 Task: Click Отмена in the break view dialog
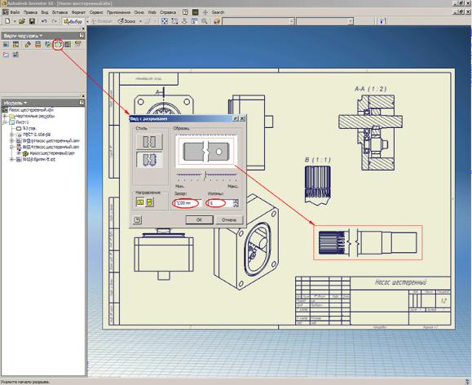pyautogui.click(x=229, y=220)
